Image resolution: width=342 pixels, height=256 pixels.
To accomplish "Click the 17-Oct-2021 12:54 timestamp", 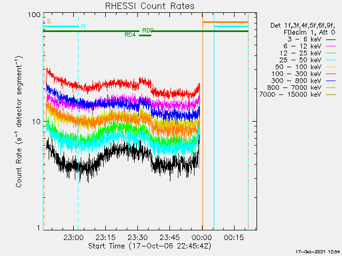I will point(318,252).
